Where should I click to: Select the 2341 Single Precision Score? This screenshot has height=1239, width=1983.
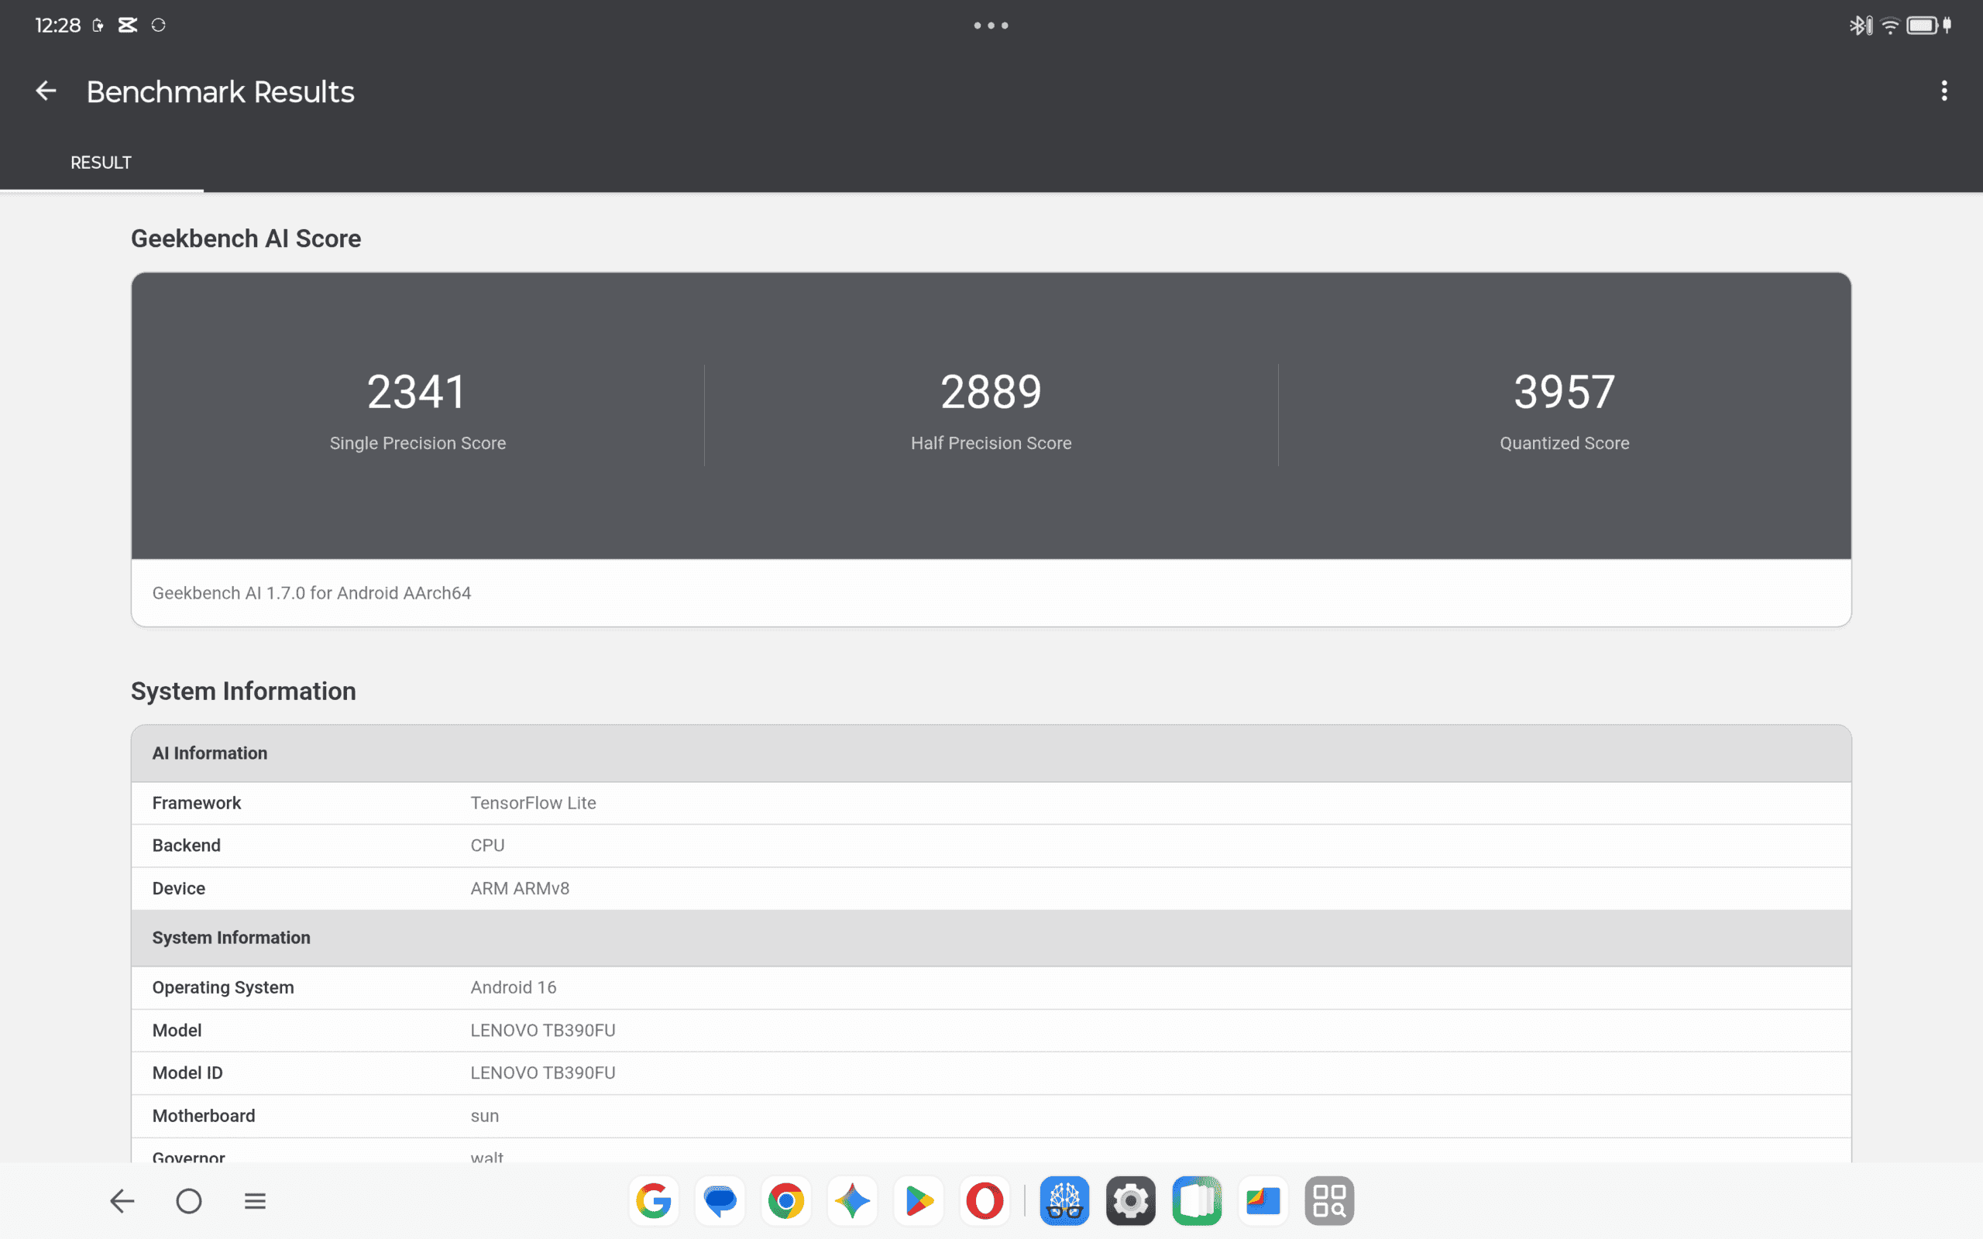(x=417, y=392)
